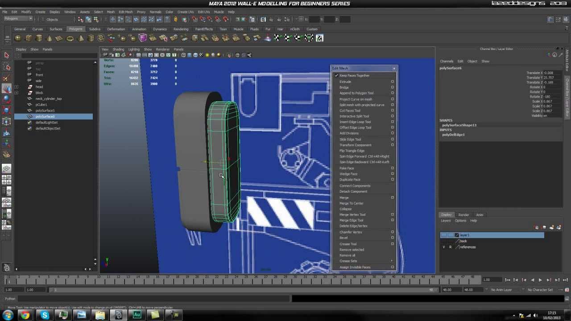Click the lock icon in status line
Viewport: 571px width, 321px height.
[175, 20]
